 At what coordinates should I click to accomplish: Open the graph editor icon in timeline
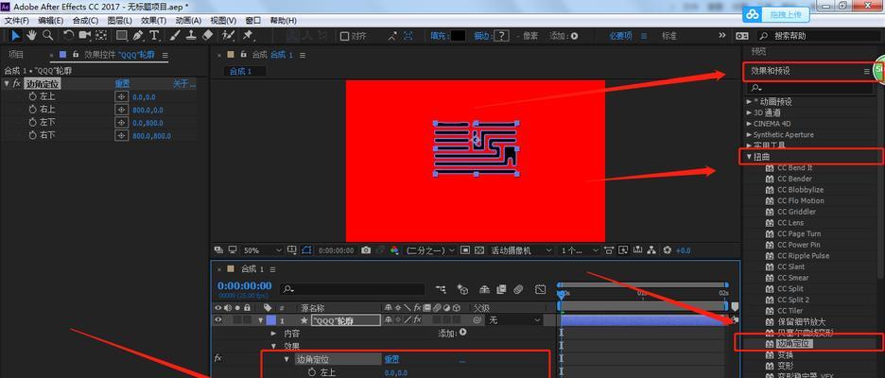[x=540, y=289]
